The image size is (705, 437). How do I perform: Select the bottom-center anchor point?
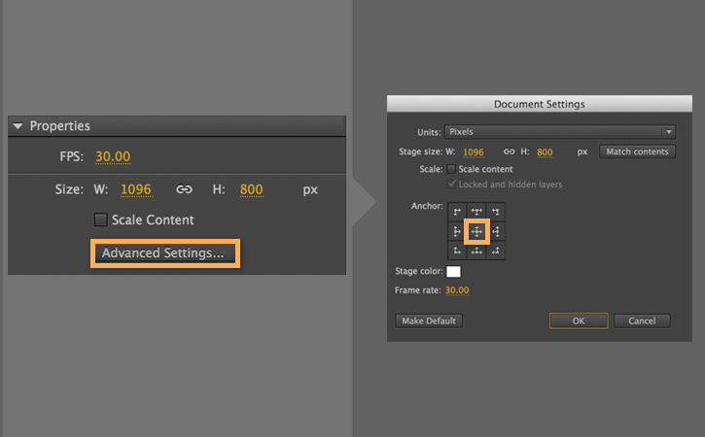click(476, 251)
